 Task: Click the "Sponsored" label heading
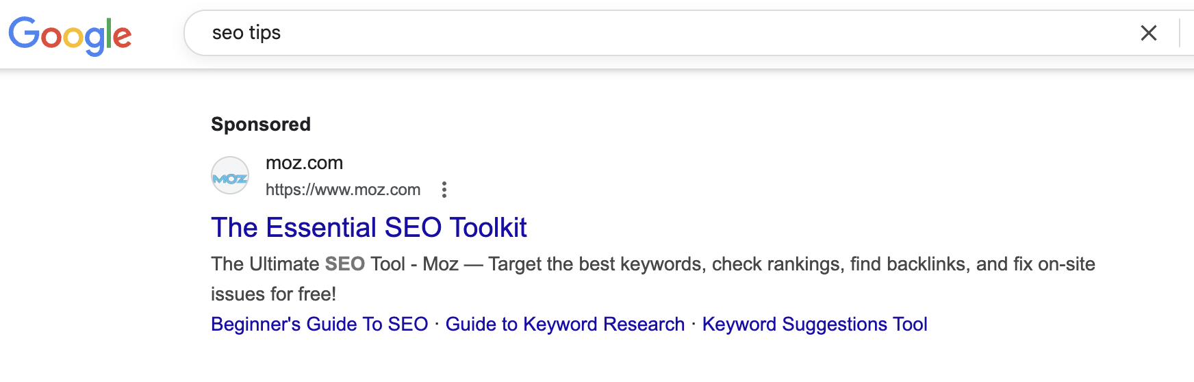coord(261,124)
